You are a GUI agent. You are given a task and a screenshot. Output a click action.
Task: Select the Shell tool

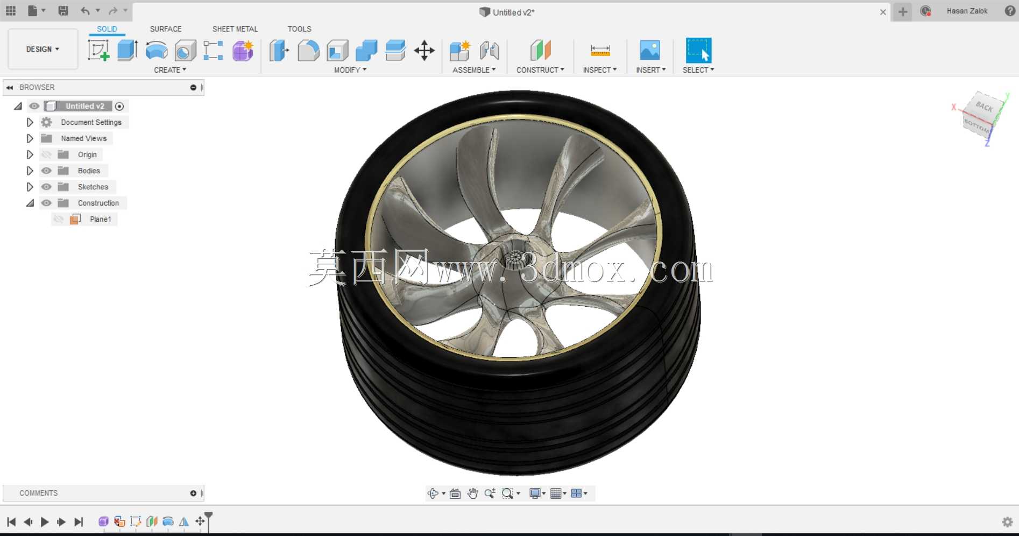pos(338,51)
